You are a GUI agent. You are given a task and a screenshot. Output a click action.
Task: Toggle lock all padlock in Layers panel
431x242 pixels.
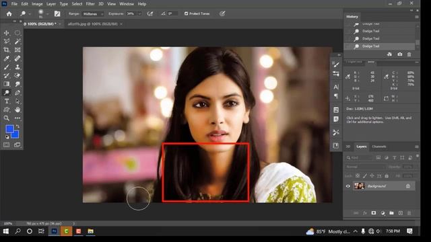pyautogui.click(x=387, y=175)
